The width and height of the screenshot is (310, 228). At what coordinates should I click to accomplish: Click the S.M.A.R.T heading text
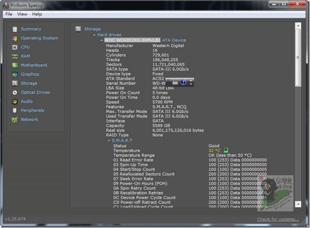[x=122, y=140]
